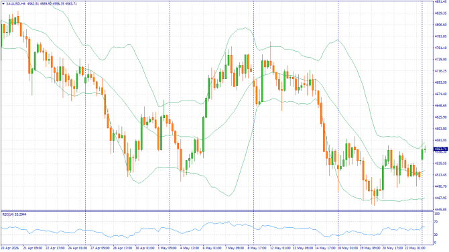Click the 30 Apr 01:00 time label
The height and width of the screenshot is (252, 449).
(145, 248)
